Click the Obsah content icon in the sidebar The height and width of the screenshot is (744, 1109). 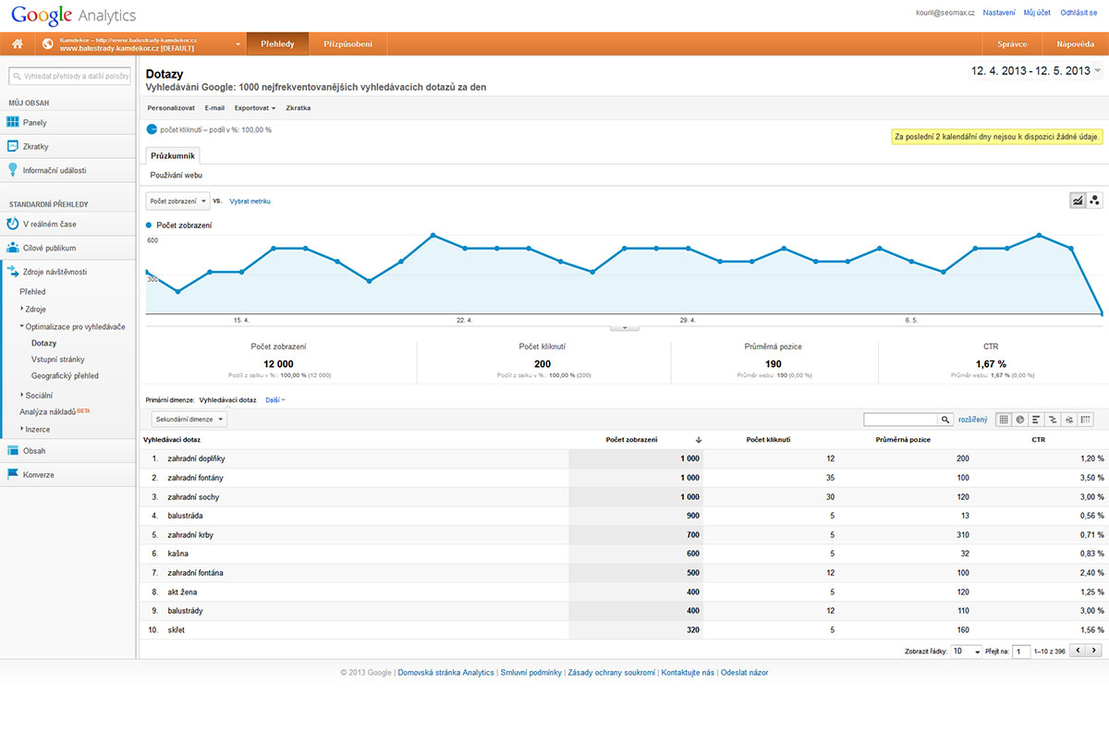pyautogui.click(x=13, y=451)
